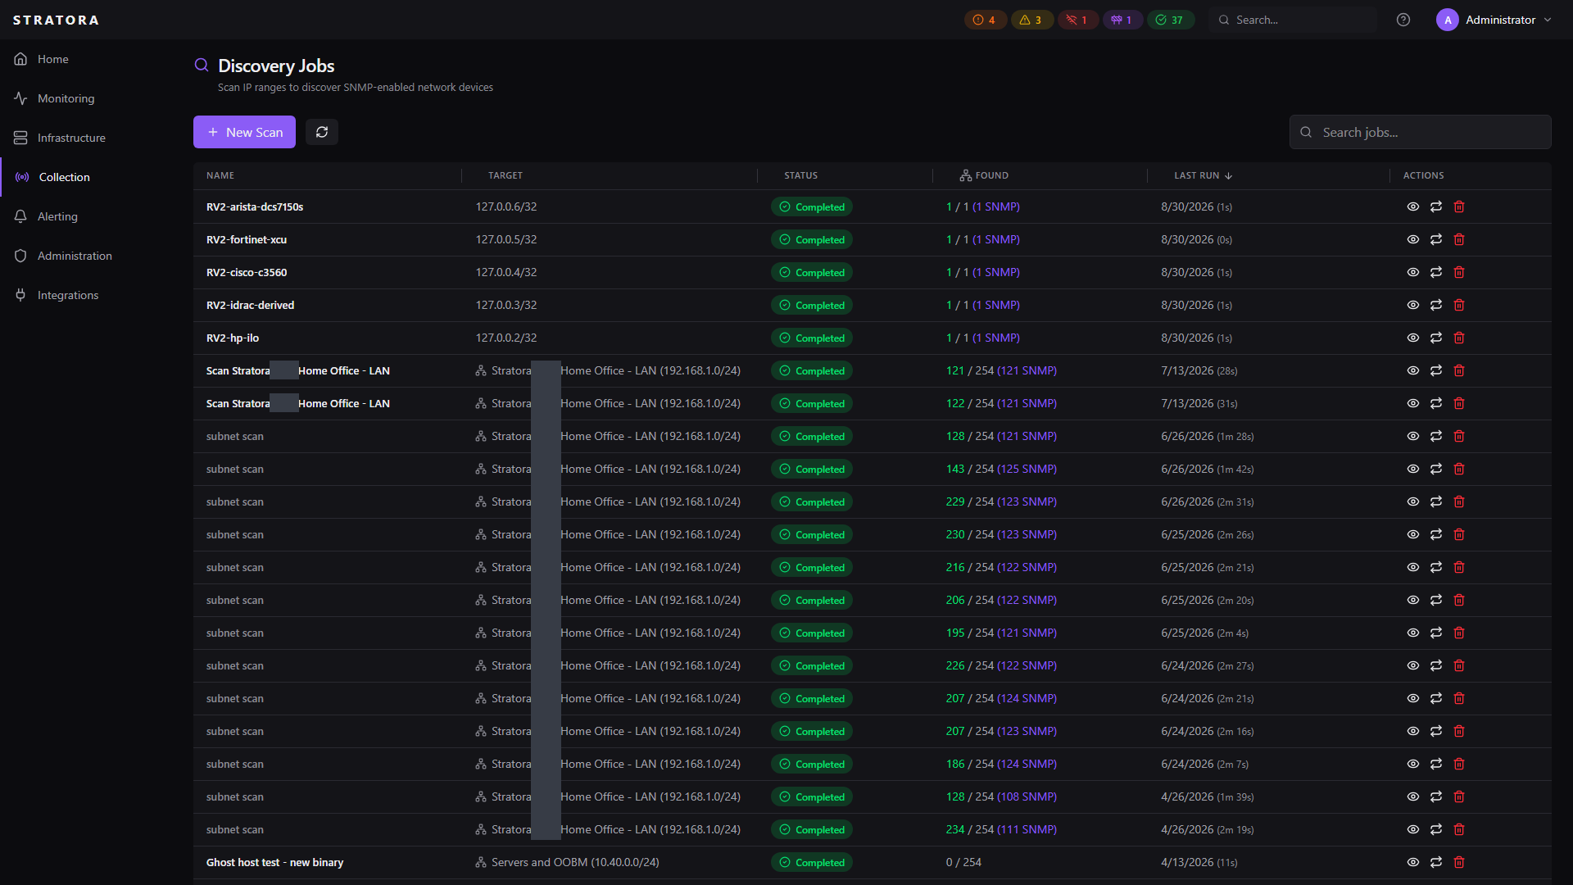Open the RV2-arista-dcs7150s job name

(255, 206)
